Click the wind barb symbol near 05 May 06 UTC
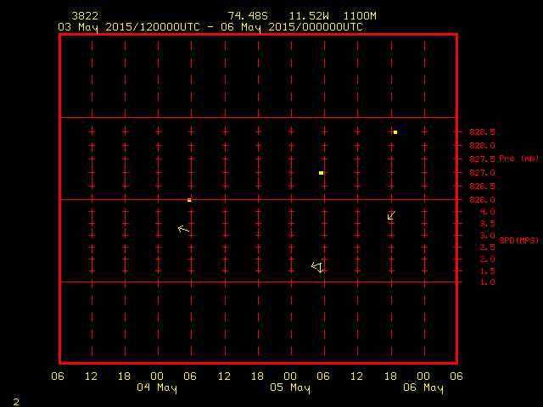The image size is (543, 407). click(318, 267)
